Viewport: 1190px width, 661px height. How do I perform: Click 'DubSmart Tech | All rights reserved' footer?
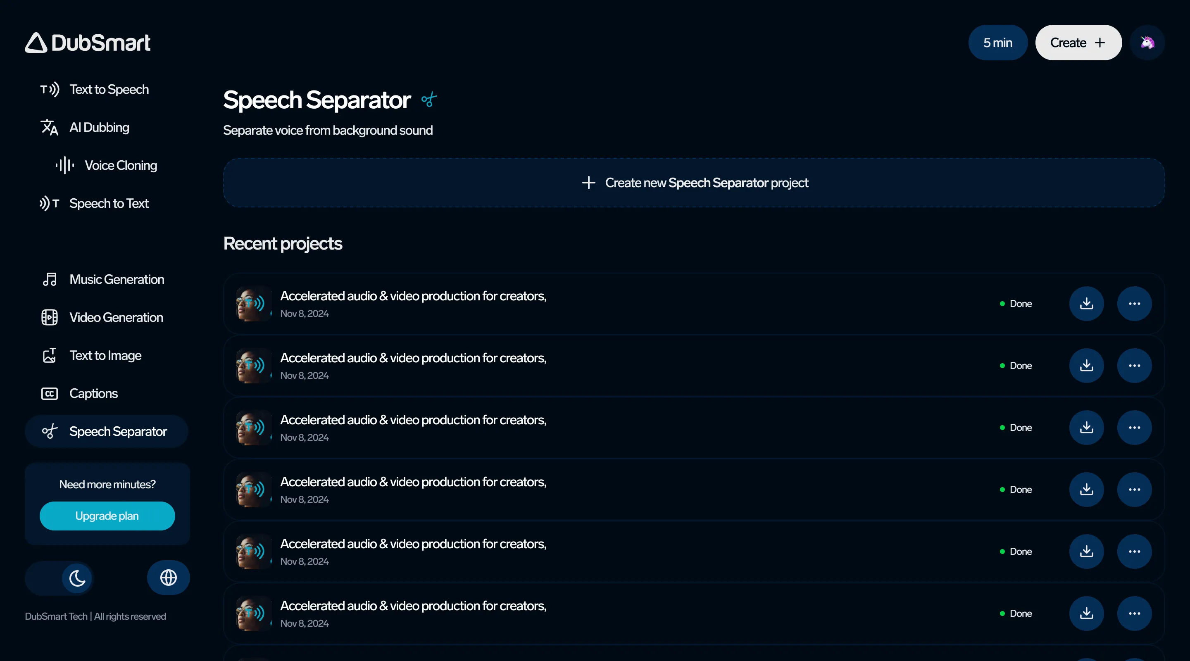coord(95,617)
